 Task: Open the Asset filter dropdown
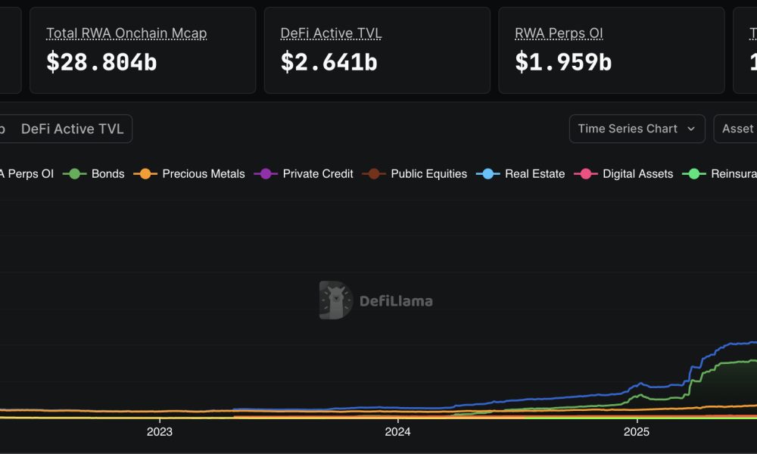738,129
